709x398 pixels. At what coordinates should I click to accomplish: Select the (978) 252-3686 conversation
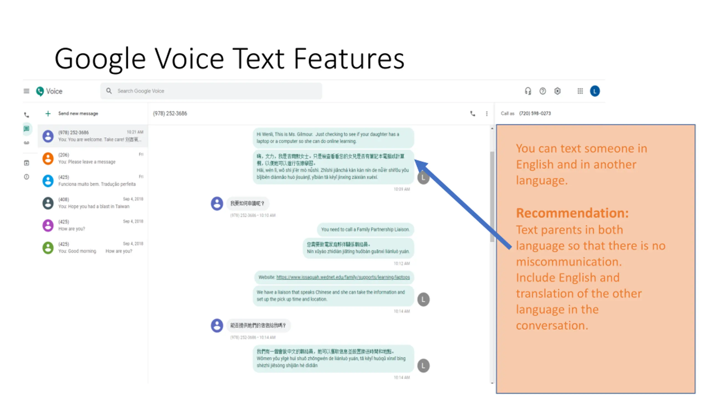[x=93, y=136]
